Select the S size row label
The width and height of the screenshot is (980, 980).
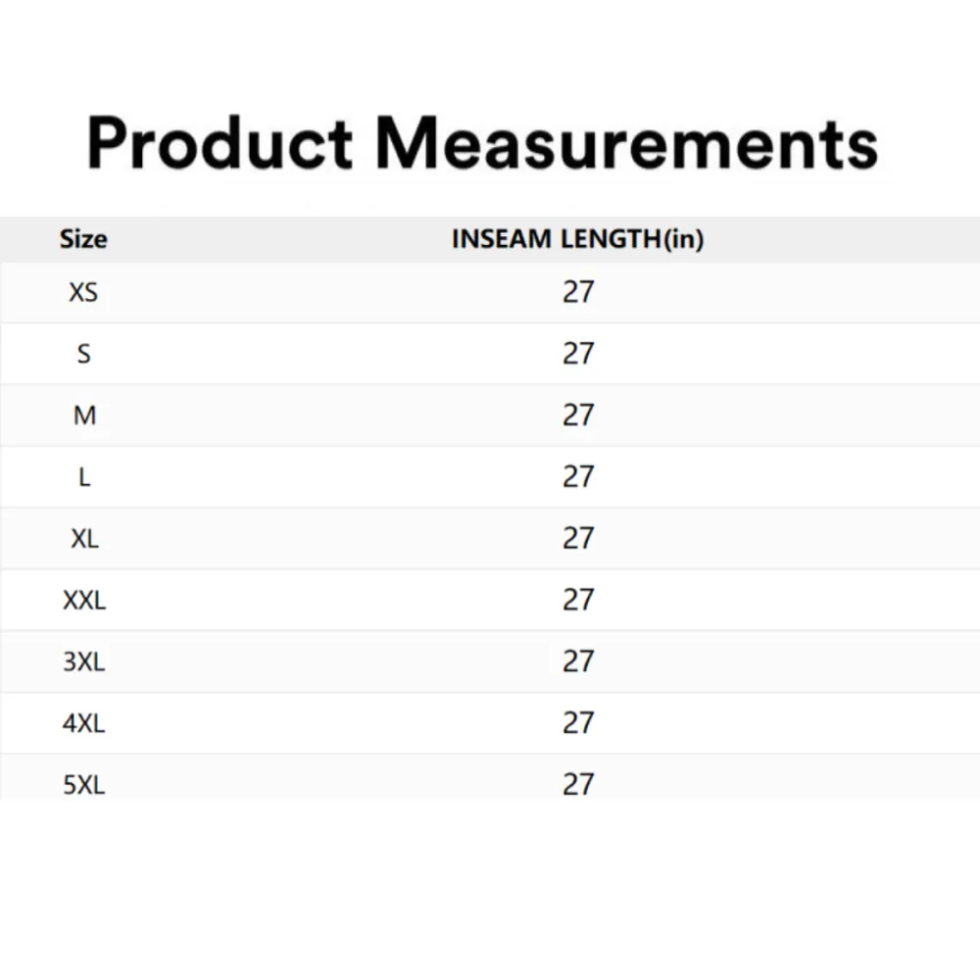click(84, 354)
